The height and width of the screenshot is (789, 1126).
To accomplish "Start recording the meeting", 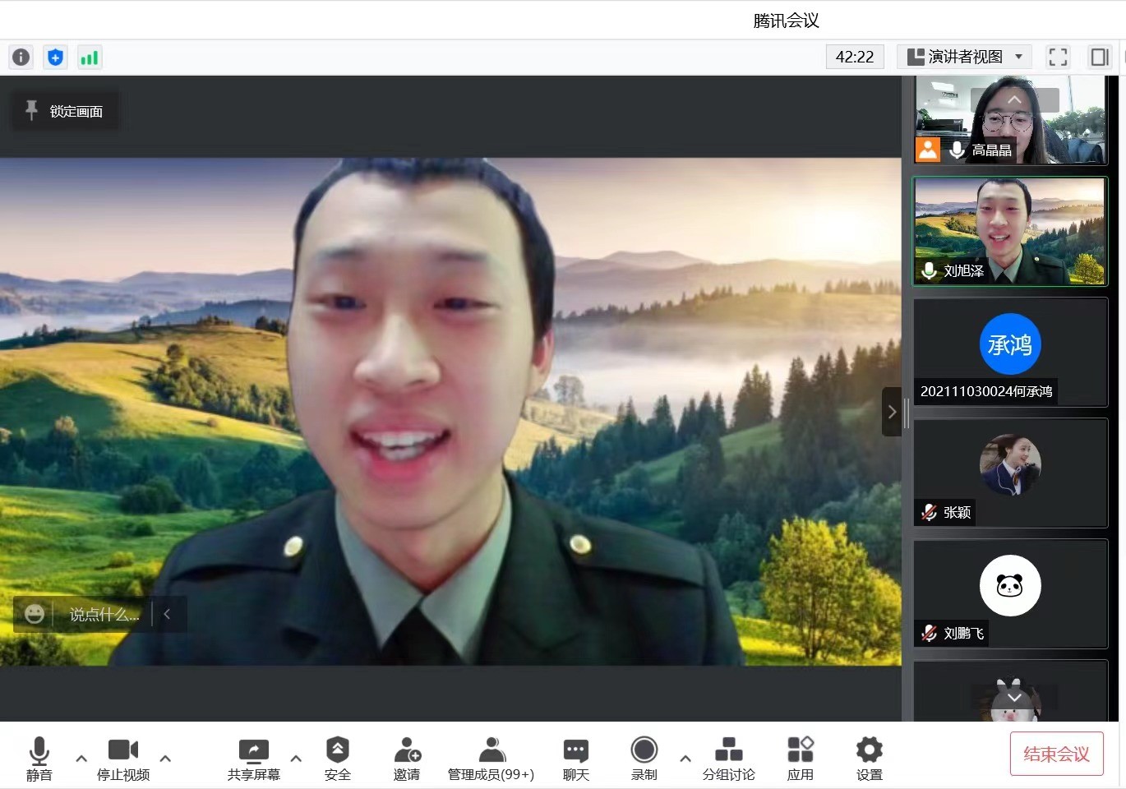I will [x=644, y=758].
